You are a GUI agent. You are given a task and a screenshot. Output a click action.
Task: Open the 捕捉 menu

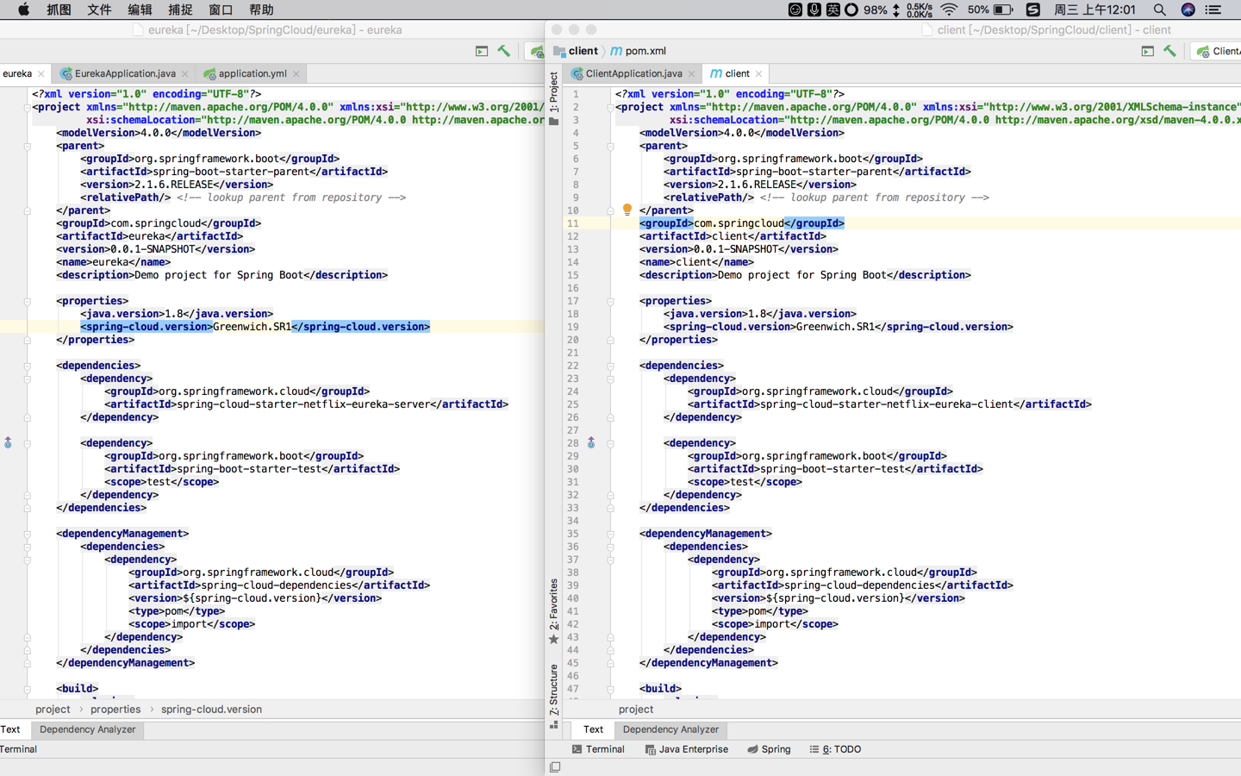coord(180,9)
